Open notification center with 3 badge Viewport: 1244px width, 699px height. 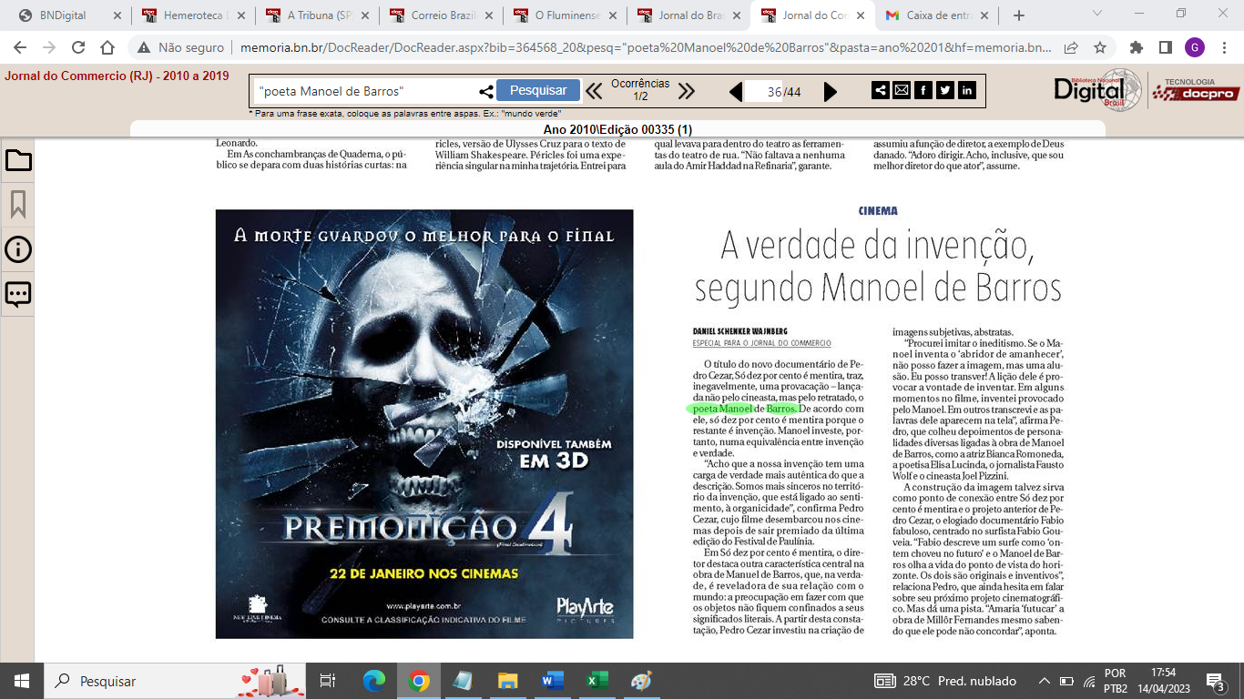1215,681
